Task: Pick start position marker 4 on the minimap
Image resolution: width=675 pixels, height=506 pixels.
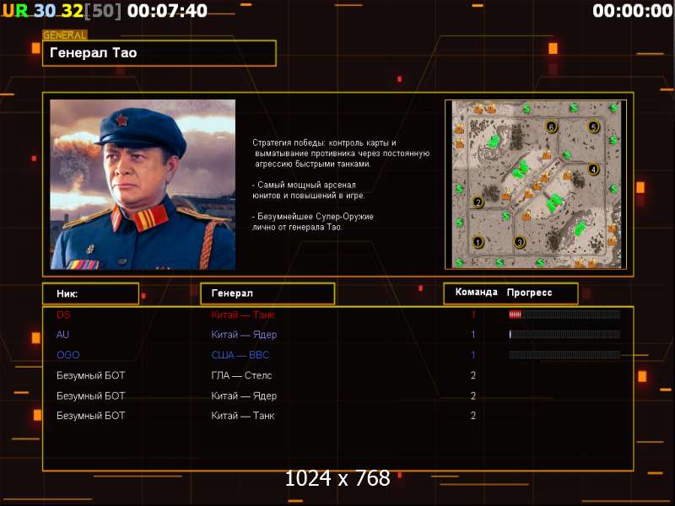Action: [x=593, y=170]
